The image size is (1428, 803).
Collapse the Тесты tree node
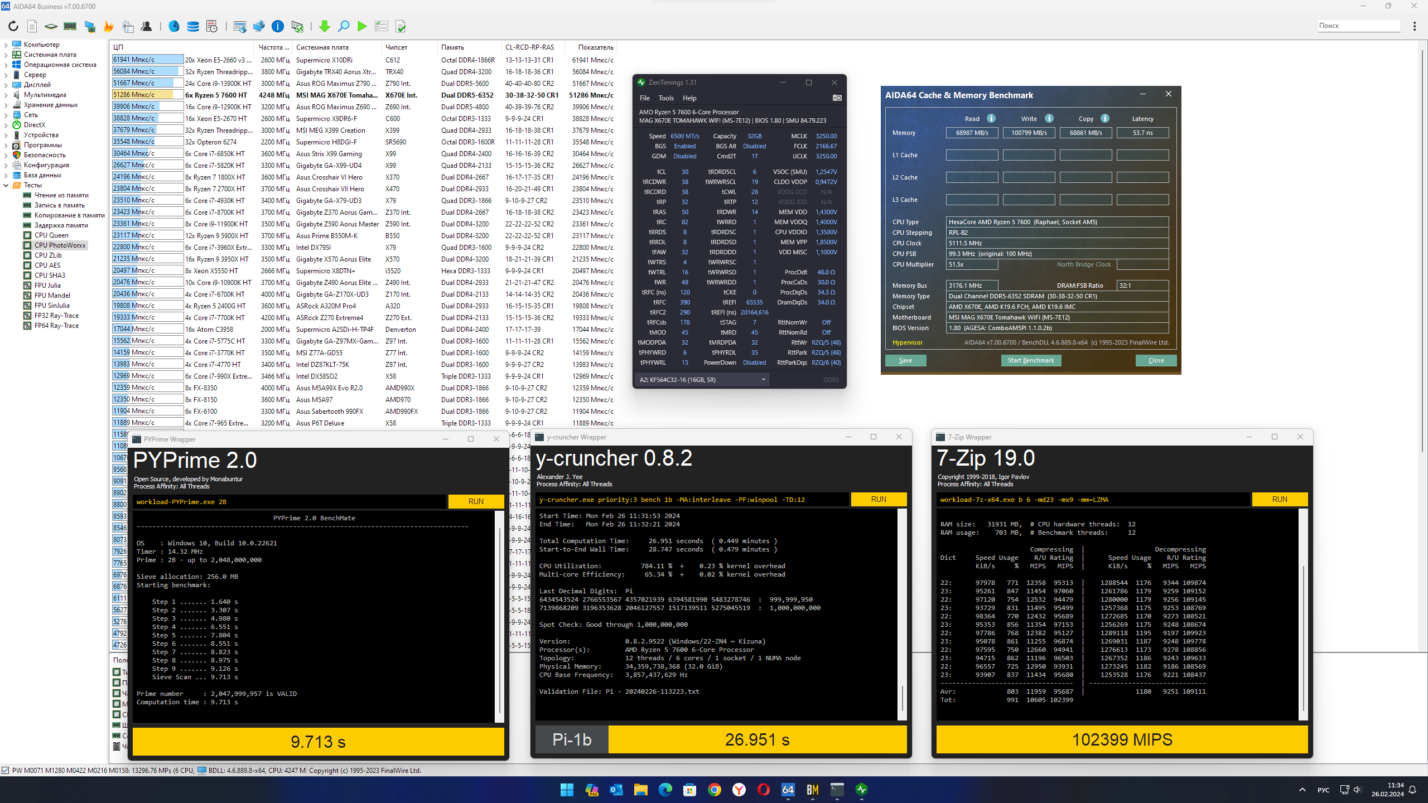[6, 185]
